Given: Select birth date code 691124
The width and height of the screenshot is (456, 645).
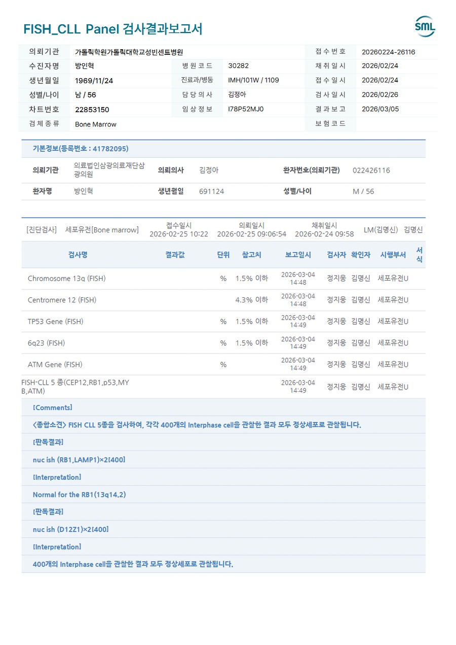Looking at the screenshot, I should point(212,191).
